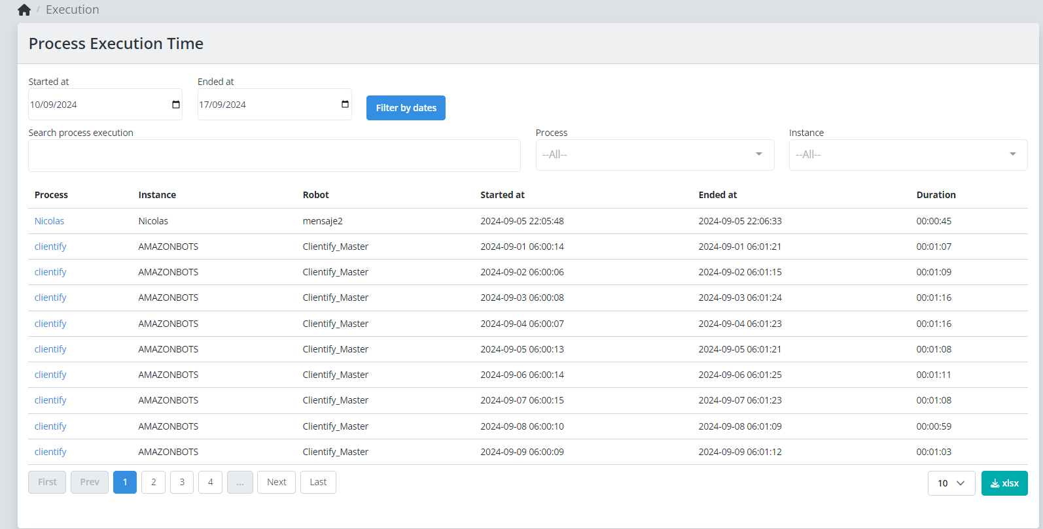
Task: Click the Robot column header
Action: click(x=316, y=195)
